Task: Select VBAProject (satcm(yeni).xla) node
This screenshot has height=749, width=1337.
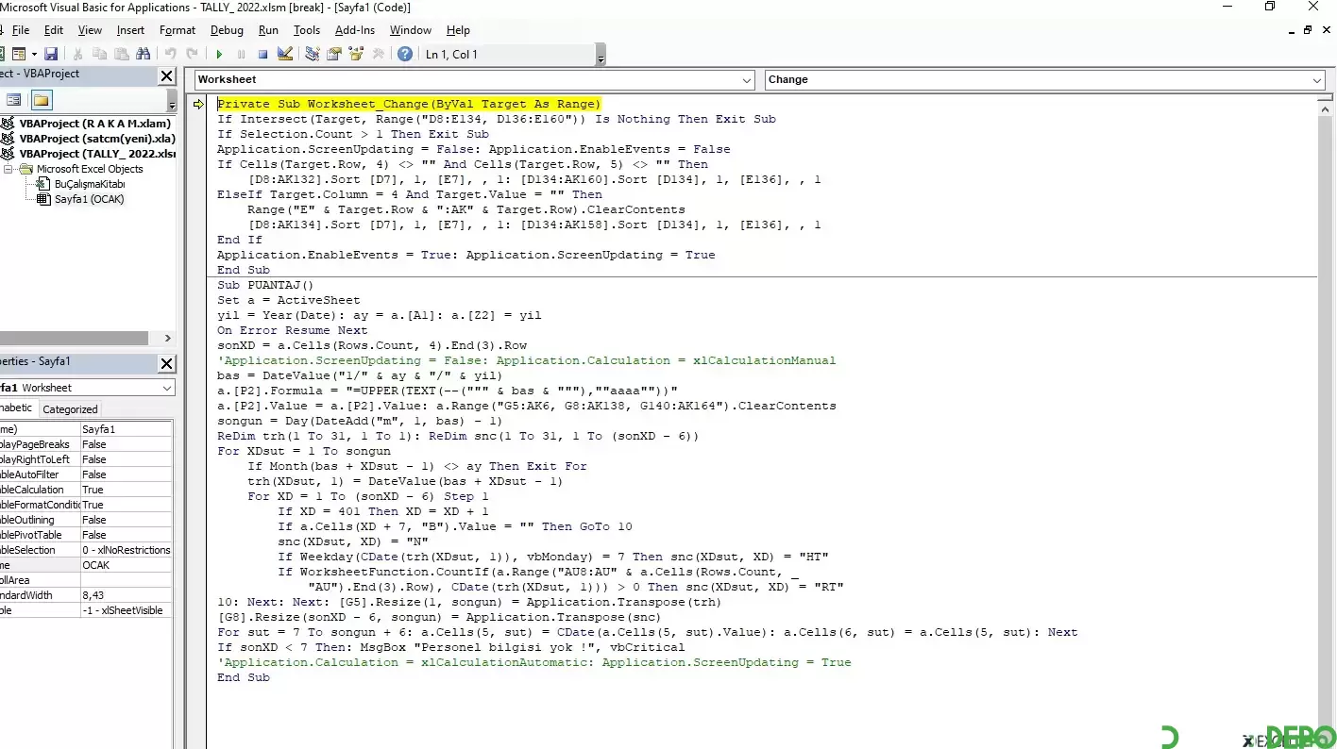Action: click(x=97, y=139)
